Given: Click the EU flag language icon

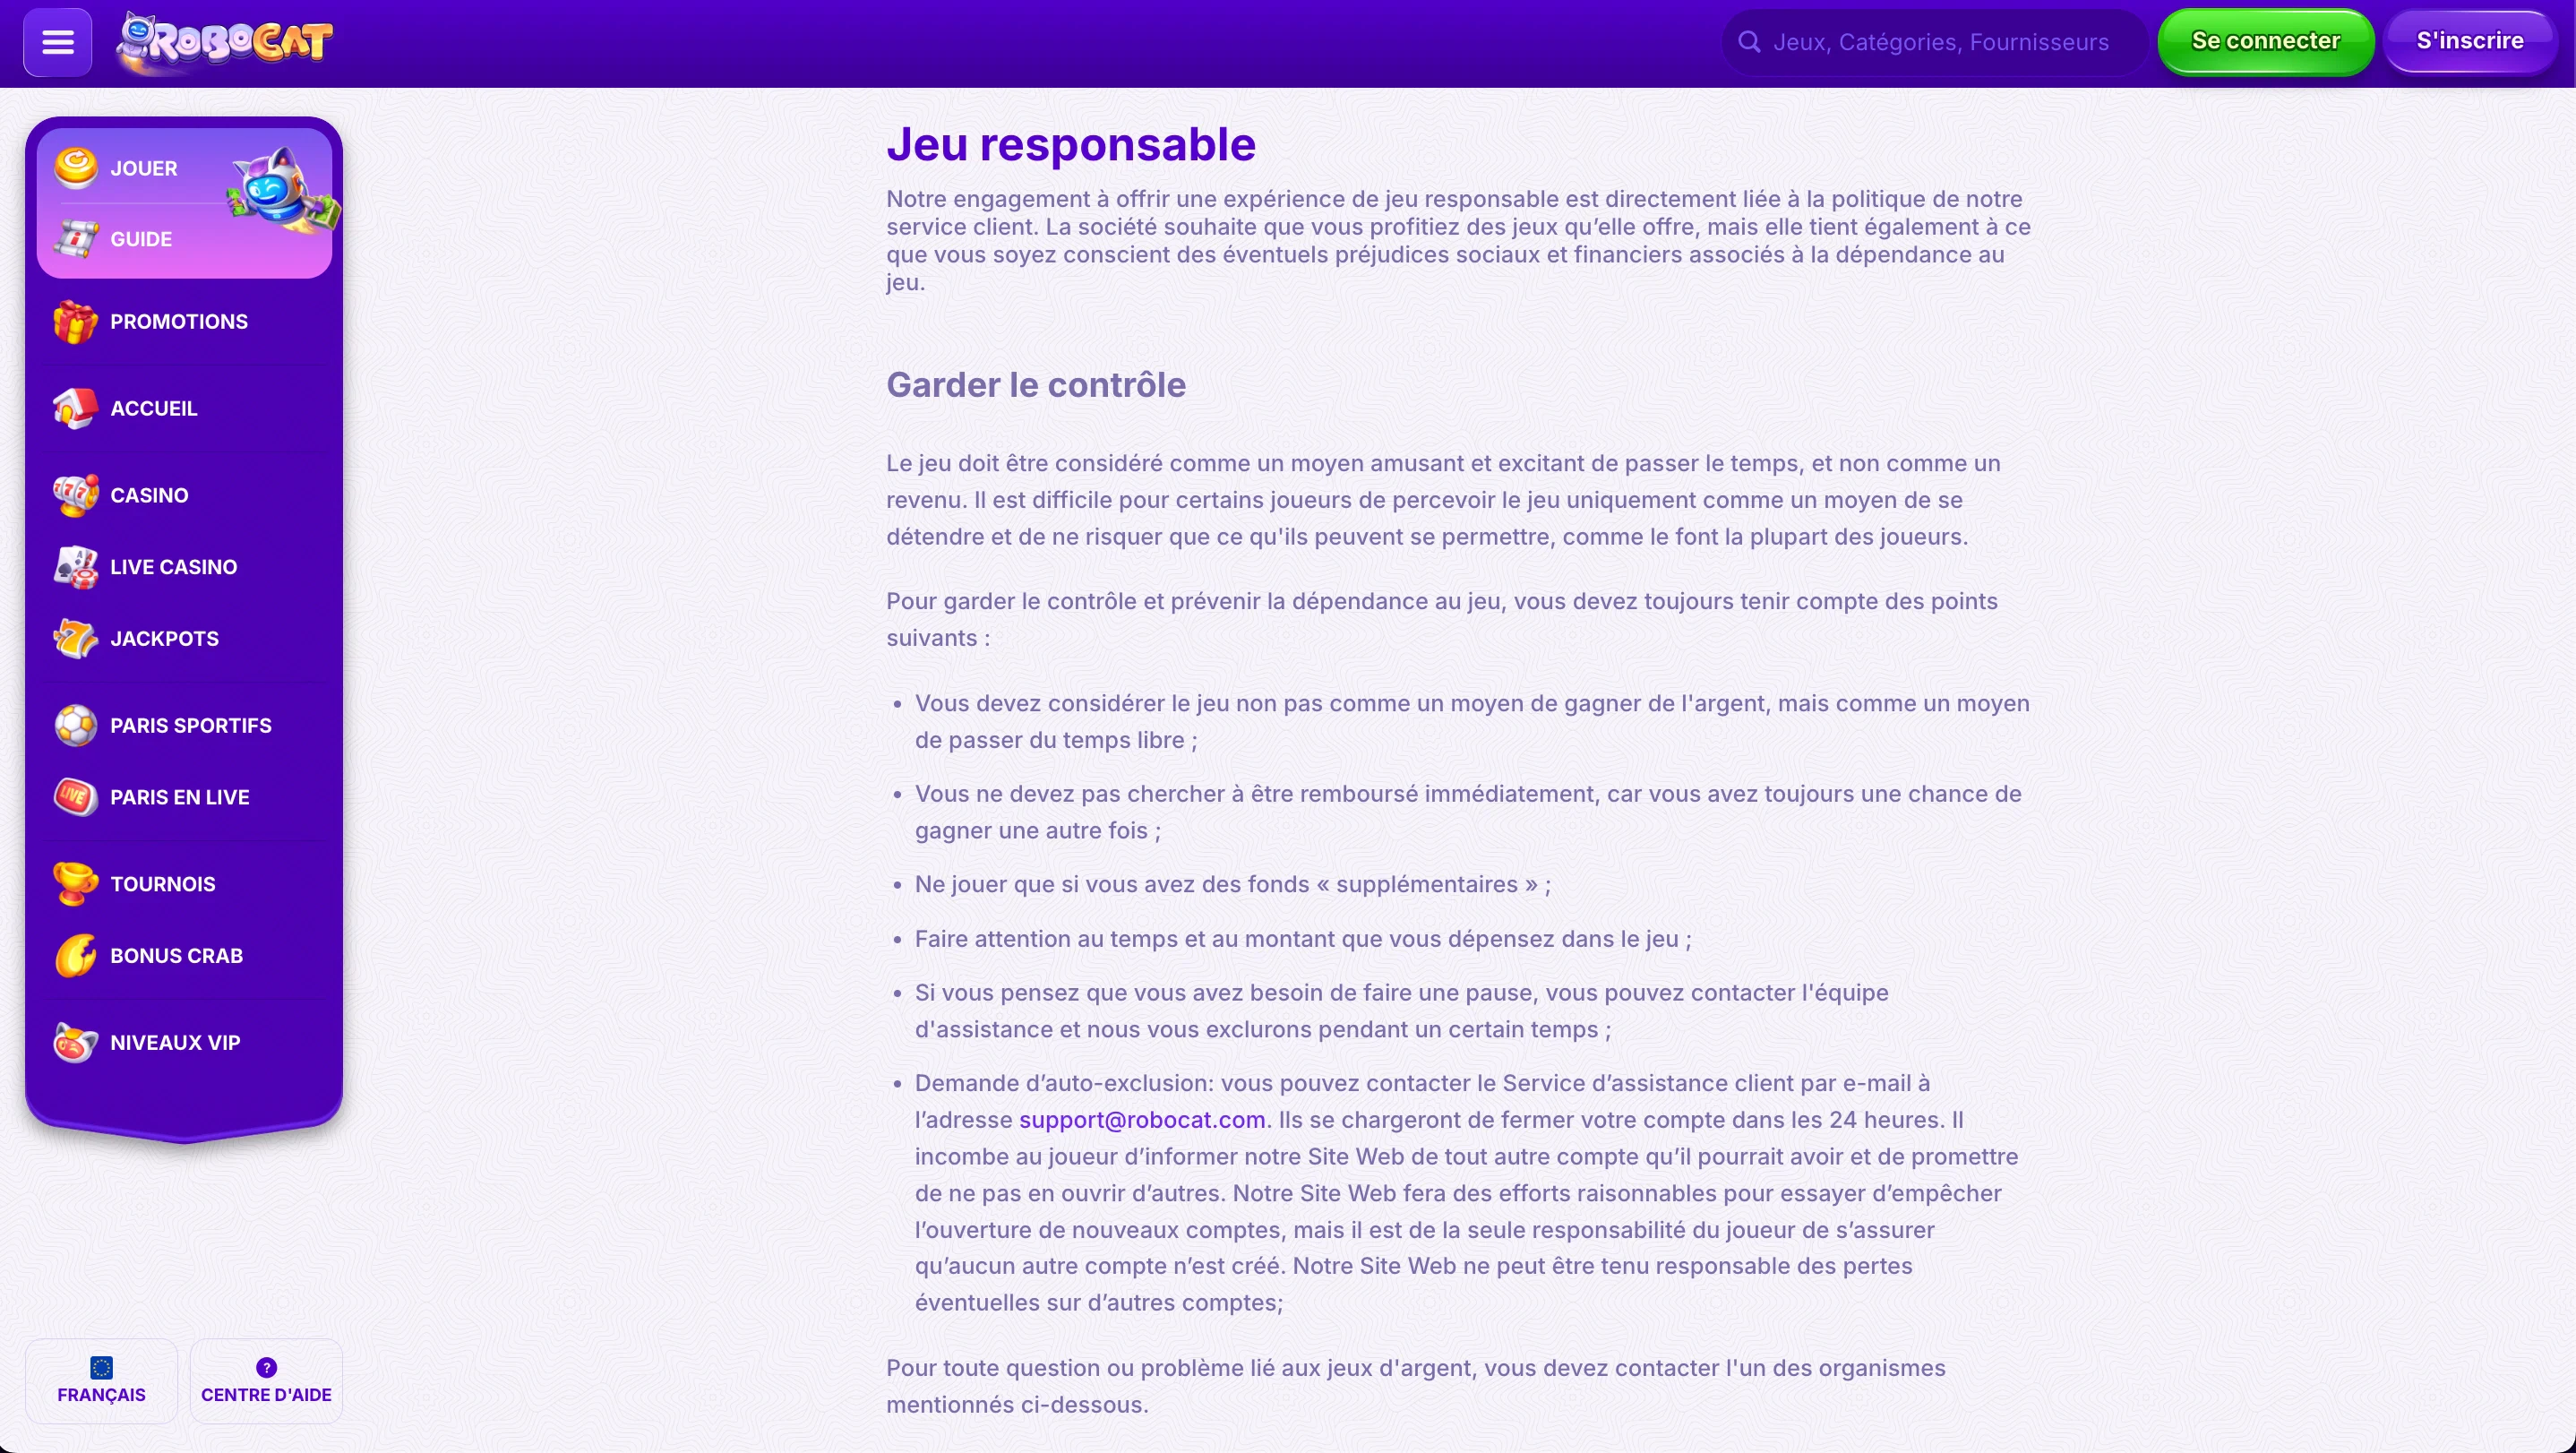Looking at the screenshot, I should (x=101, y=1368).
